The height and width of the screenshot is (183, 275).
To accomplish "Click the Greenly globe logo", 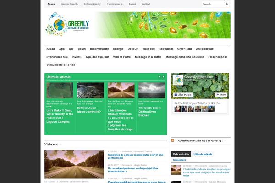I will coord(67,24).
